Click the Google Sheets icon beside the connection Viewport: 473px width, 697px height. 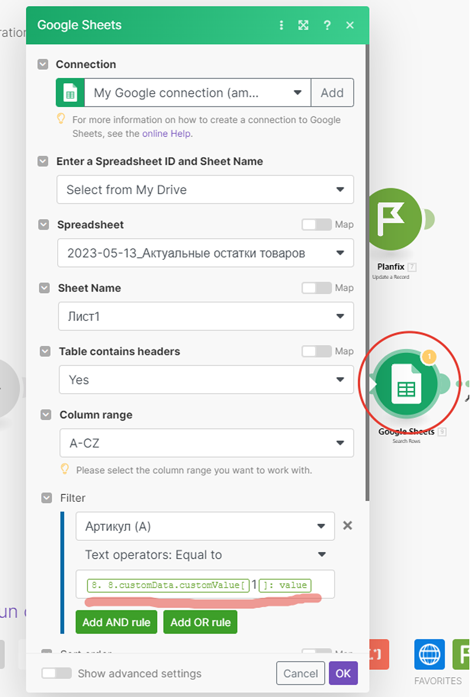pos(70,93)
